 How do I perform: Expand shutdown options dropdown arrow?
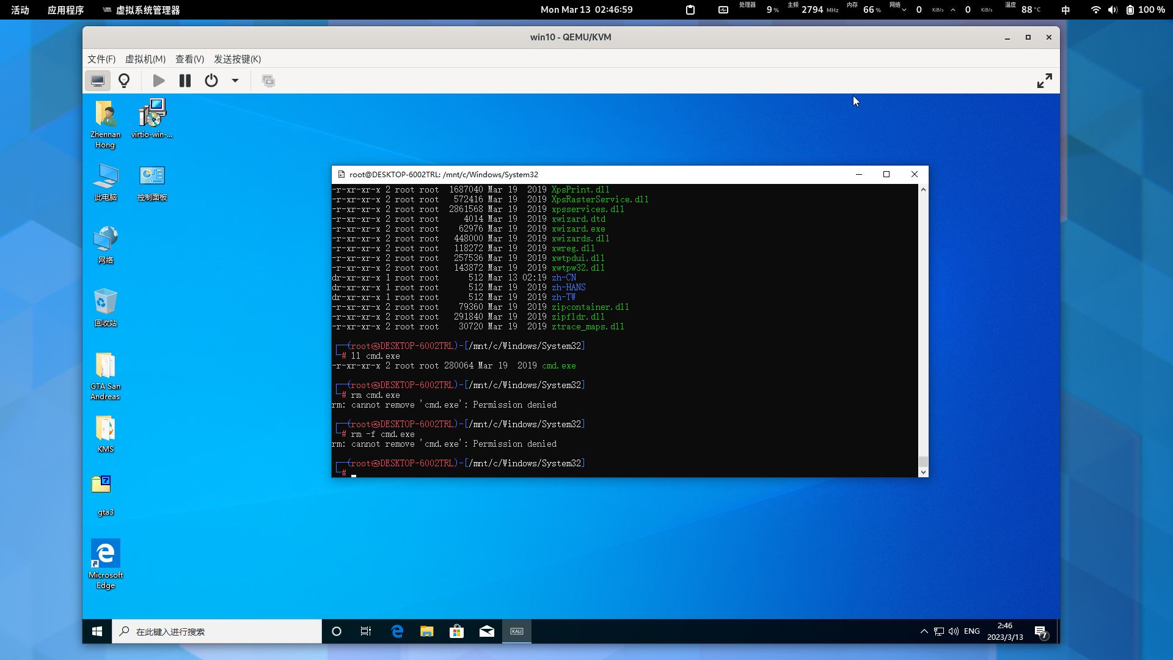pos(235,81)
